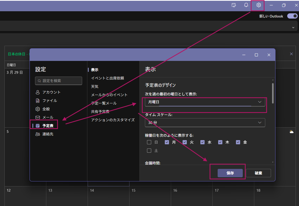
Task: Click the アカウント person icon
Action: pyautogui.click(x=38, y=92)
